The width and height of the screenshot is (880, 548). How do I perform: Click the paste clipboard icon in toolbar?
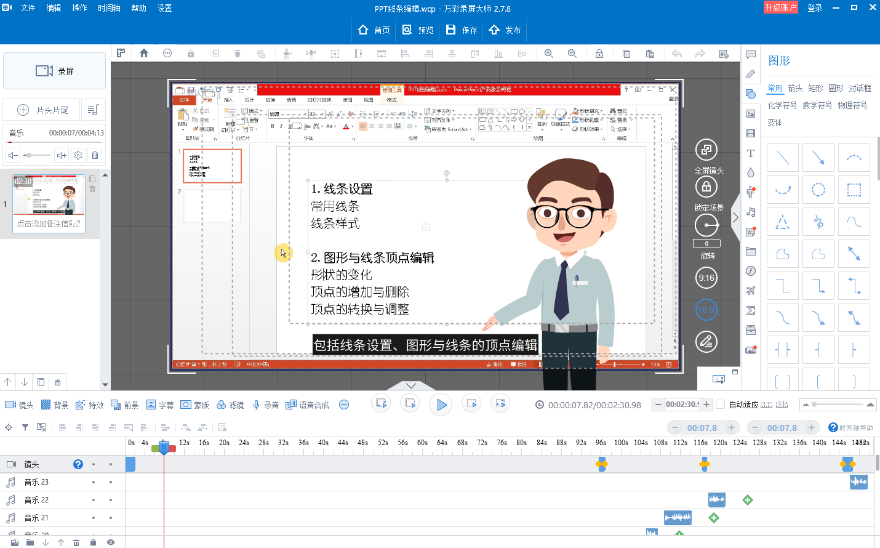[650, 54]
